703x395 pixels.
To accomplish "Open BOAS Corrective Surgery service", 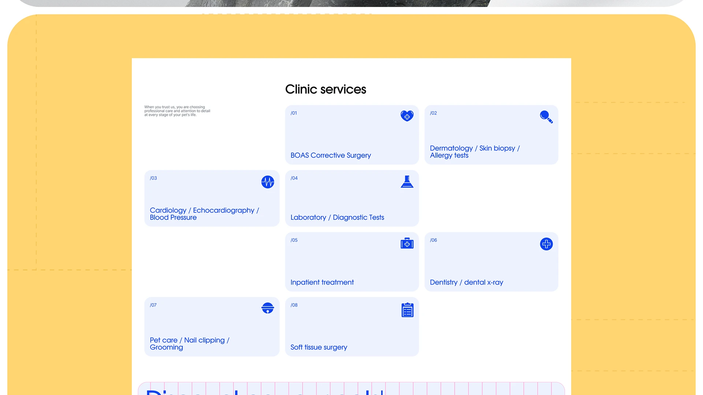I will [330, 155].
